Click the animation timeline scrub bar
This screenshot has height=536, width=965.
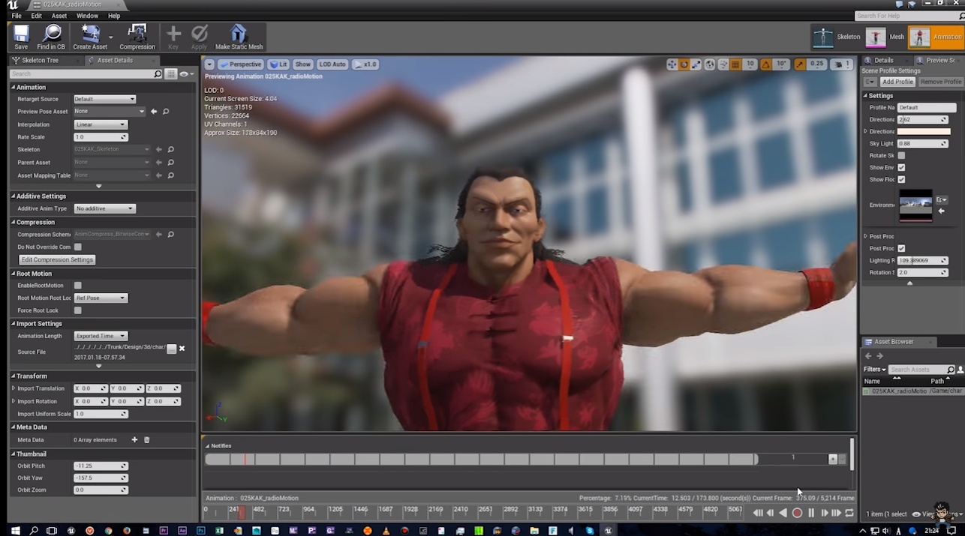coord(474,513)
